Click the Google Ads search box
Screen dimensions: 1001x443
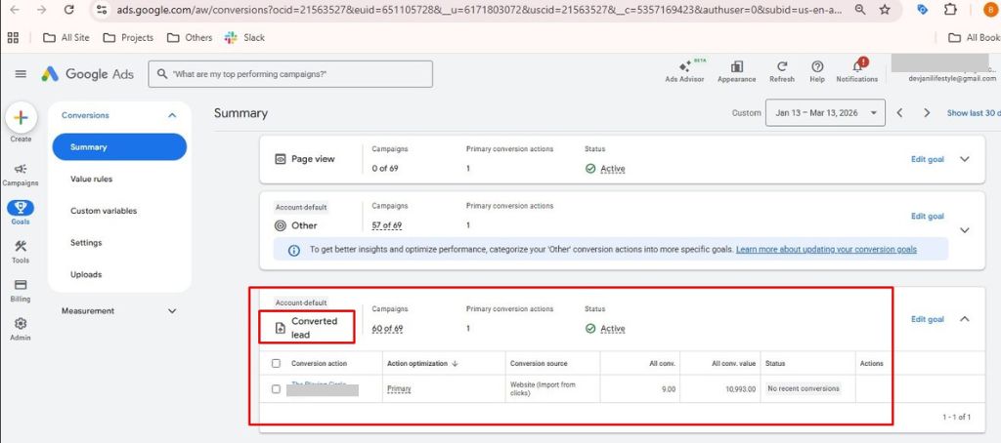pos(290,74)
